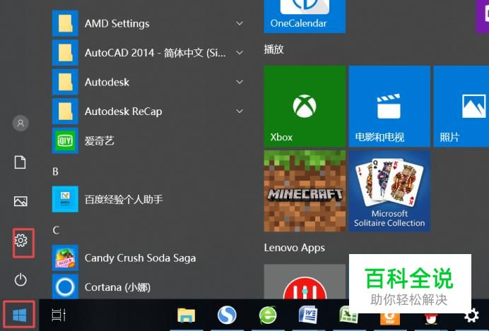Open Cortana (小娜) from app list
Image resolution: width=489 pixels, height=331 pixels.
(x=148, y=287)
